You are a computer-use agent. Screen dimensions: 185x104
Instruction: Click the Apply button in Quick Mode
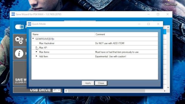coord(88,83)
